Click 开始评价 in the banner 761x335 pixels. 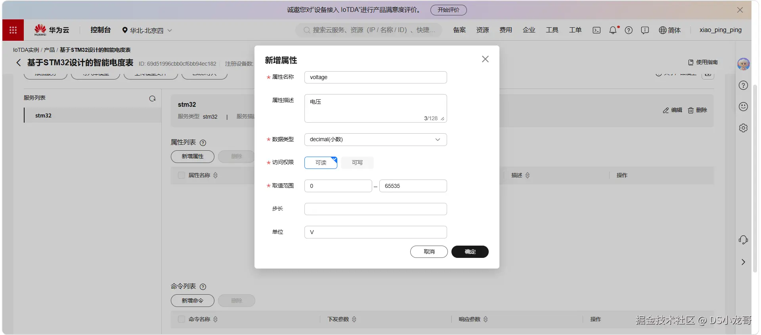(x=449, y=10)
